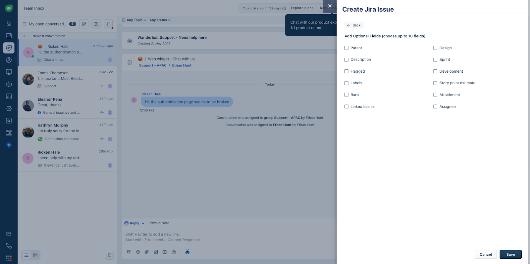Open the knowledge base book icon
Image resolution: width=530 pixels, height=264 pixels.
pos(9,72)
